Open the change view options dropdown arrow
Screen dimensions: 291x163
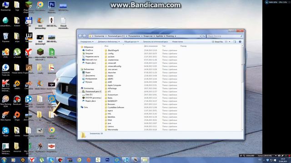point(230,42)
